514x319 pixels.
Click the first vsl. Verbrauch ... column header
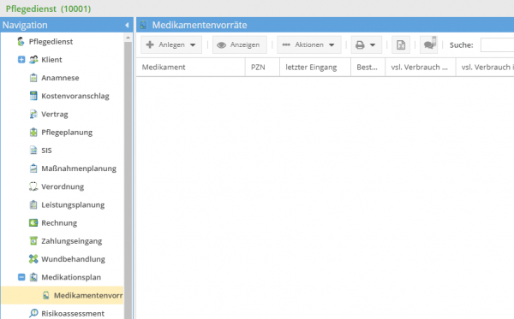tap(421, 67)
